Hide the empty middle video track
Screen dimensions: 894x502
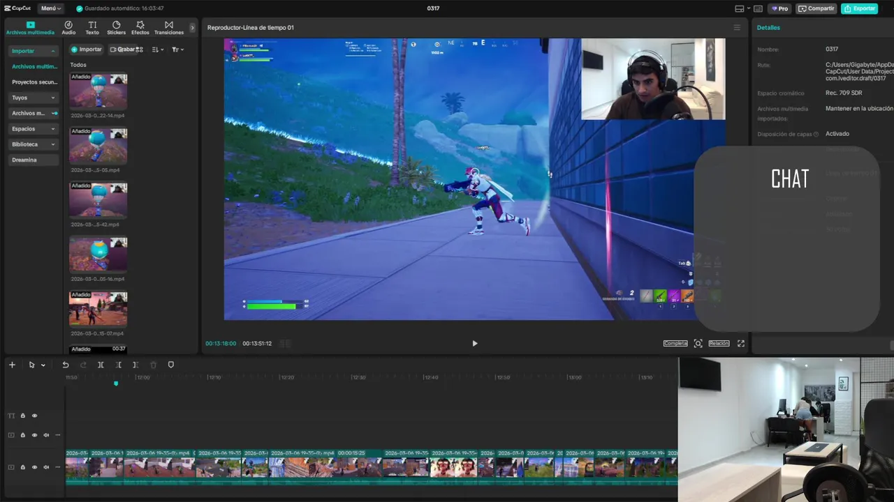34,435
